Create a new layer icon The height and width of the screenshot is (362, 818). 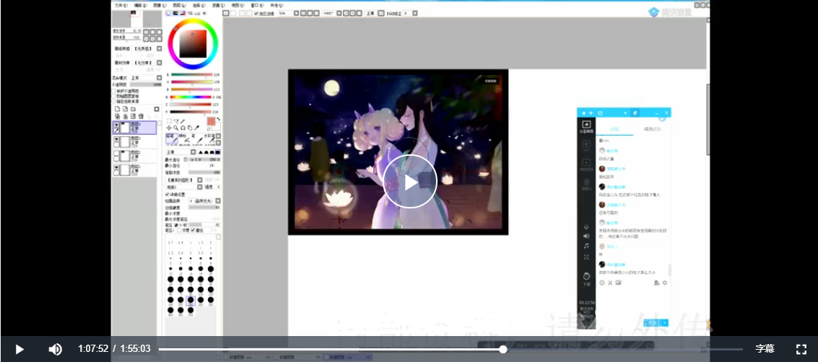coord(118,109)
